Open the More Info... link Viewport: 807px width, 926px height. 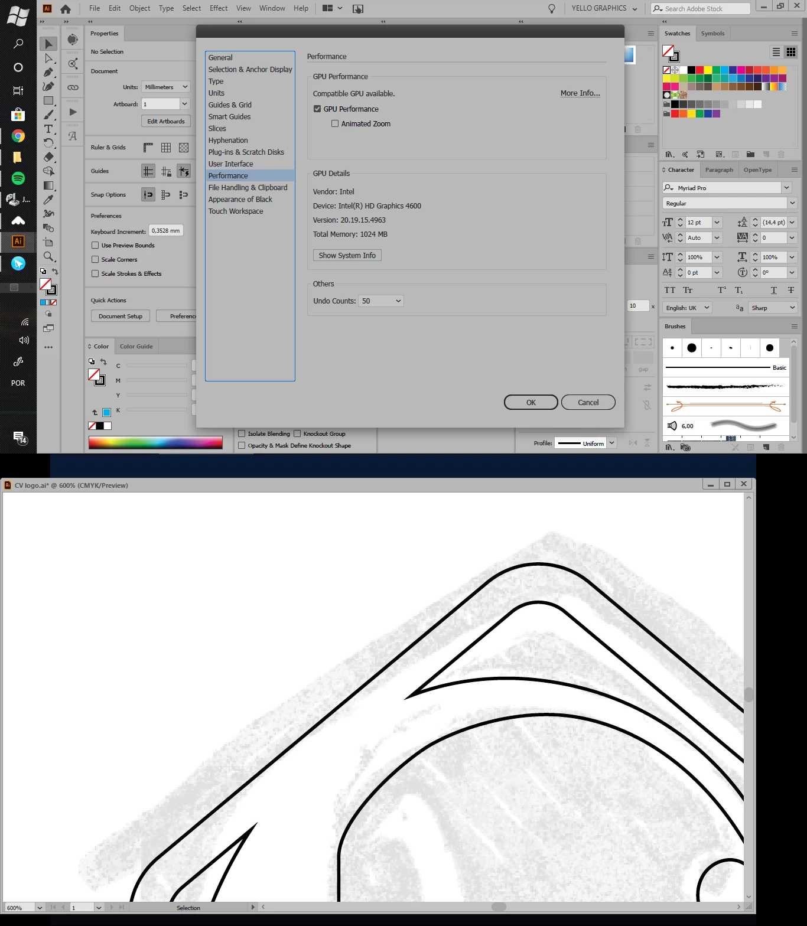[580, 93]
